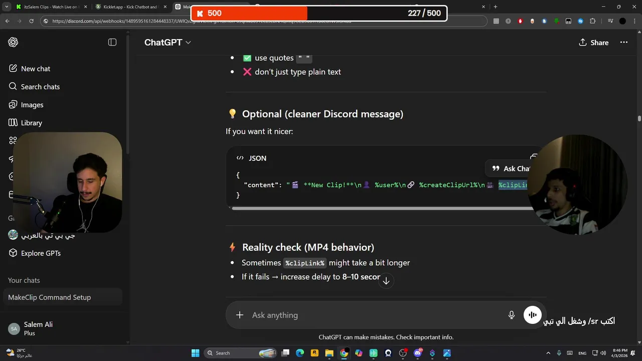Click the microphone dictation icon

point(512,315)
